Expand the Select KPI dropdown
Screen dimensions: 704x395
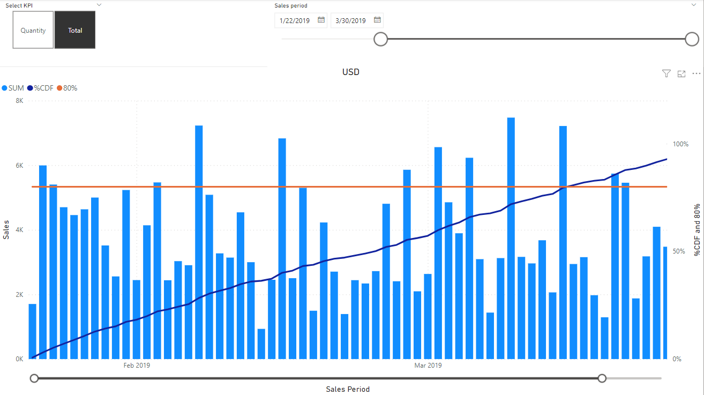point(99,4)
